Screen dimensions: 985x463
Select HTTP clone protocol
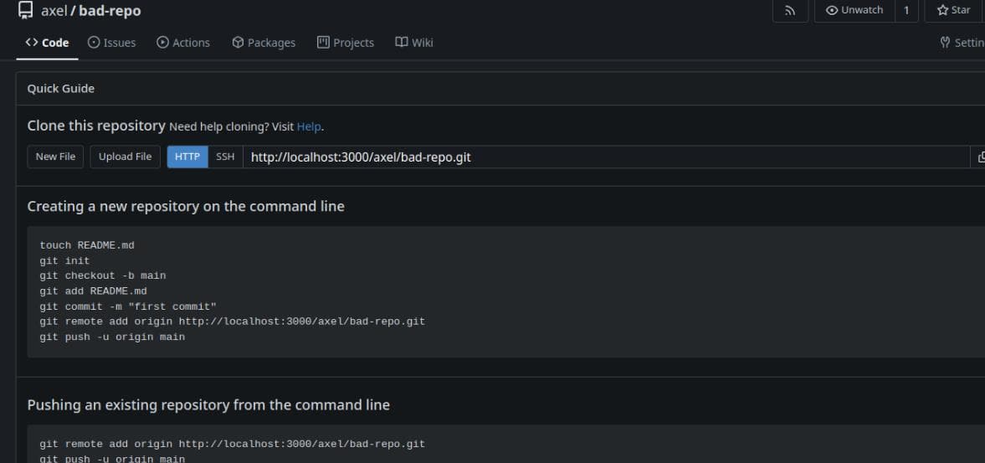[x=187, y=157]
